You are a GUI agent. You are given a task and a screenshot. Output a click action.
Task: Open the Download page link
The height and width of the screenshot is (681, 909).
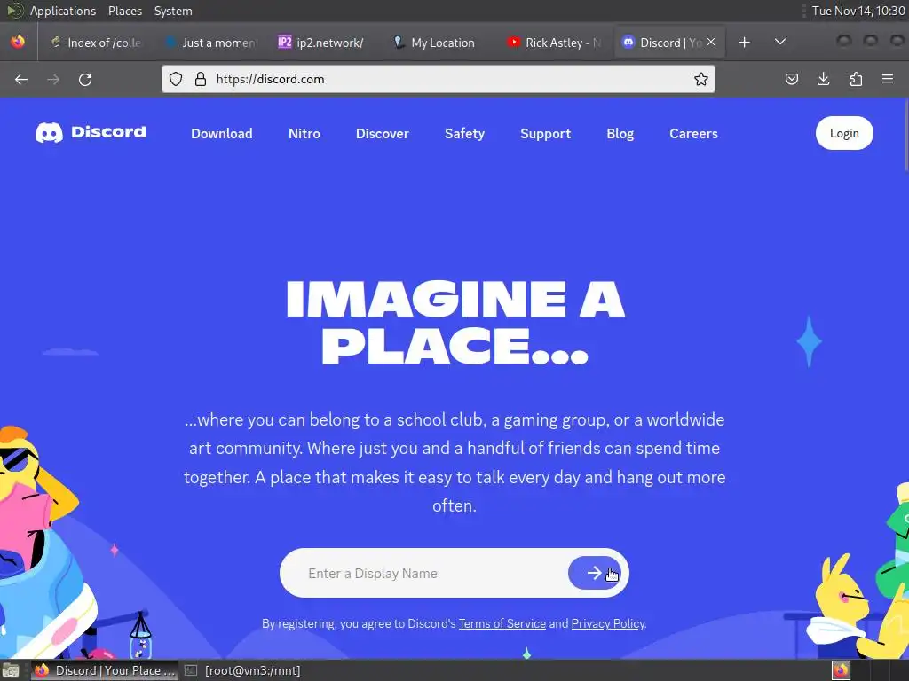tap(221, 134)
